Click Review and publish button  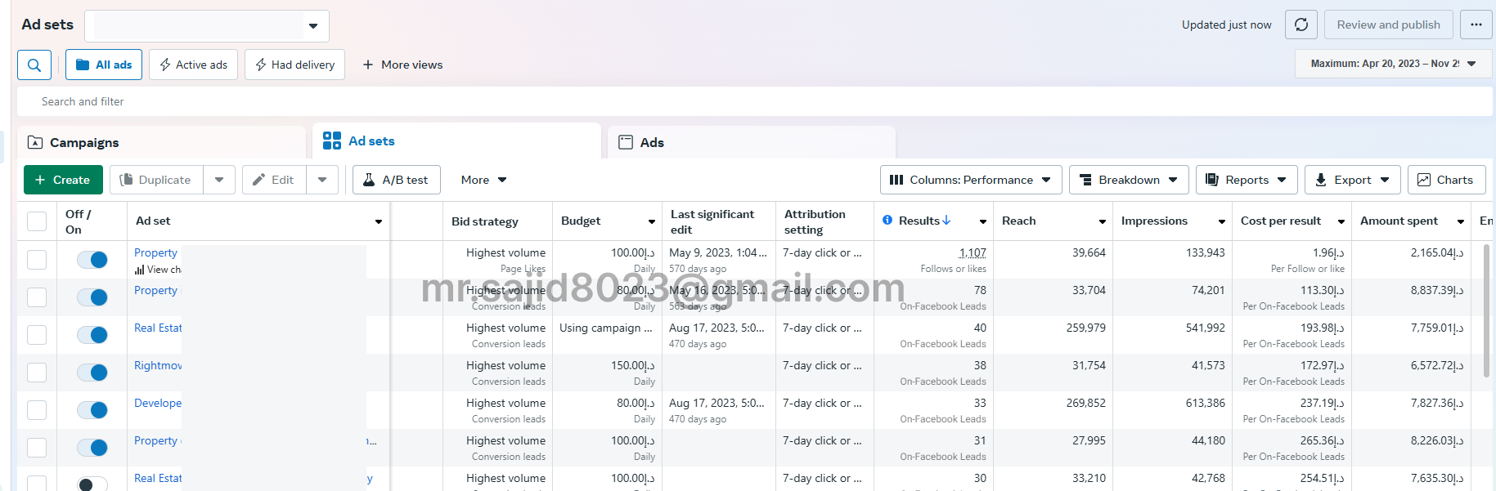[x=1388, y=25]
